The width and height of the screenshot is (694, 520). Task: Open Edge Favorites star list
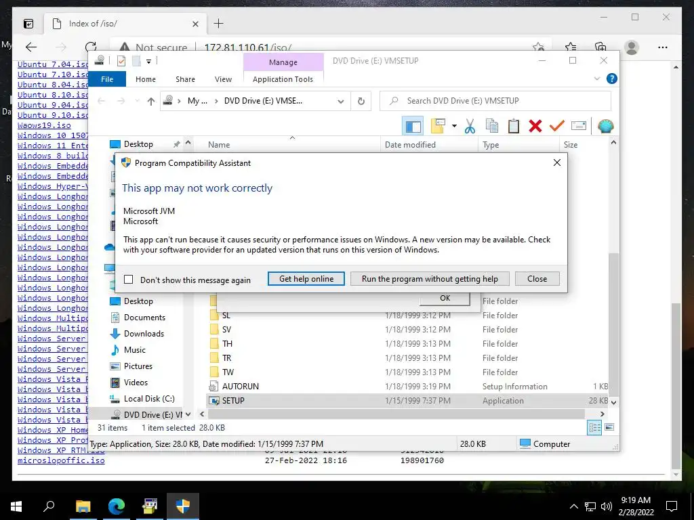(x=571, y=47)
